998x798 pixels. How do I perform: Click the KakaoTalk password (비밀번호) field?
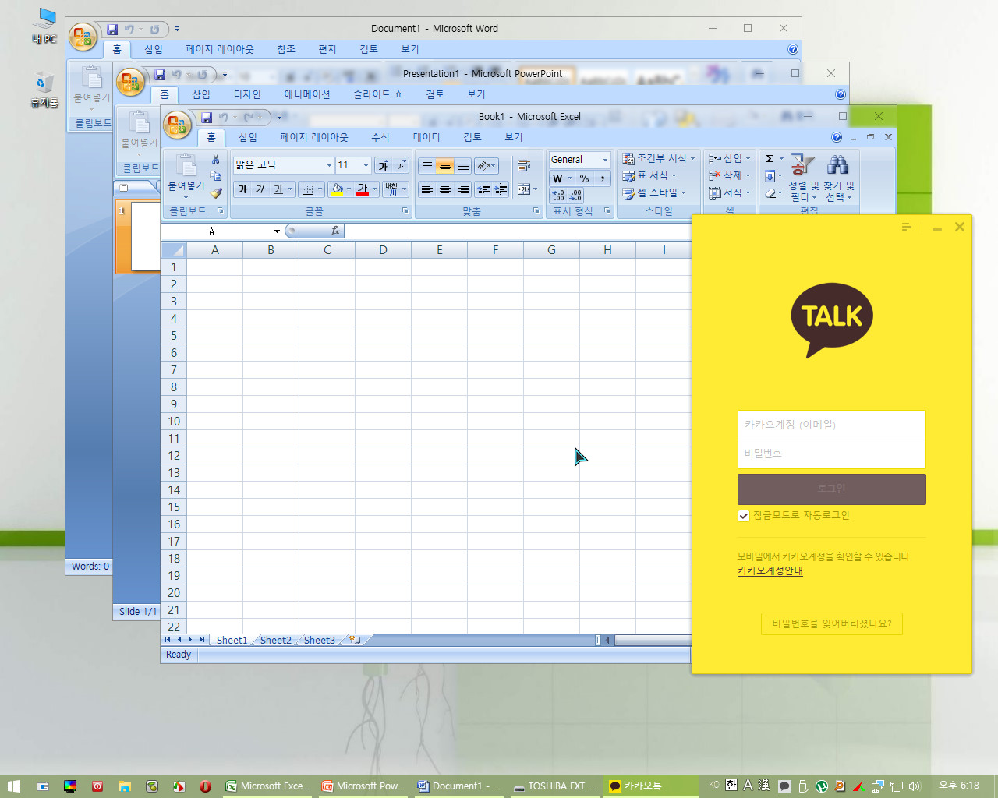click(x=832, y=454)
